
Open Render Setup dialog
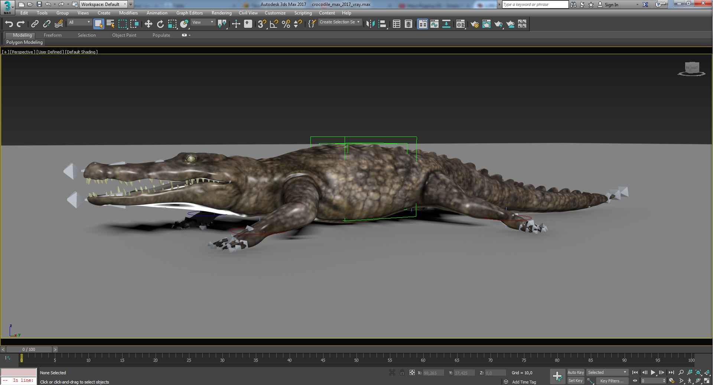point(474,24)
